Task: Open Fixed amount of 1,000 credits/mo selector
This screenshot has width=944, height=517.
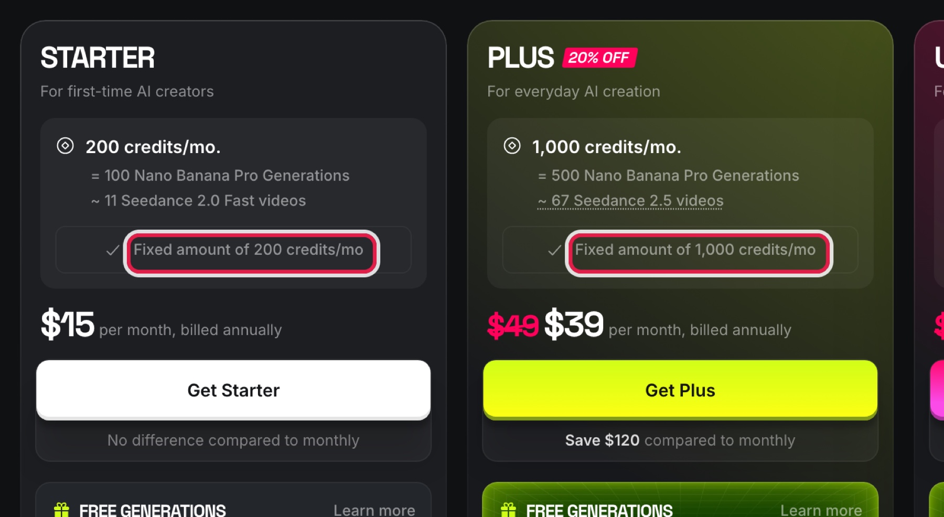Action: (680, 250)
